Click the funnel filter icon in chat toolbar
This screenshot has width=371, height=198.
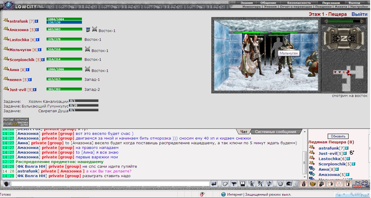coord(234,184)
